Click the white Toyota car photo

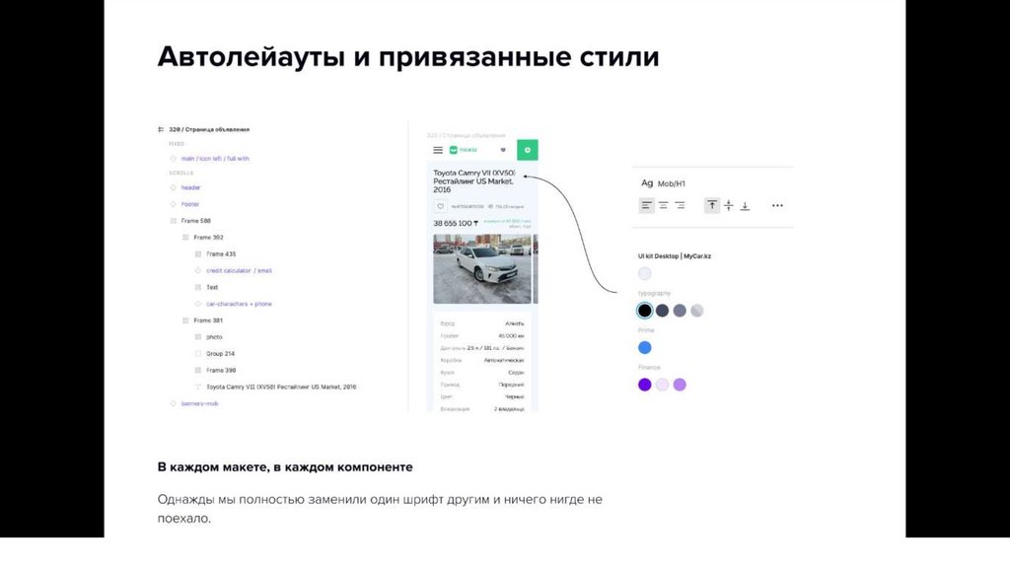[x=482, y=269]
